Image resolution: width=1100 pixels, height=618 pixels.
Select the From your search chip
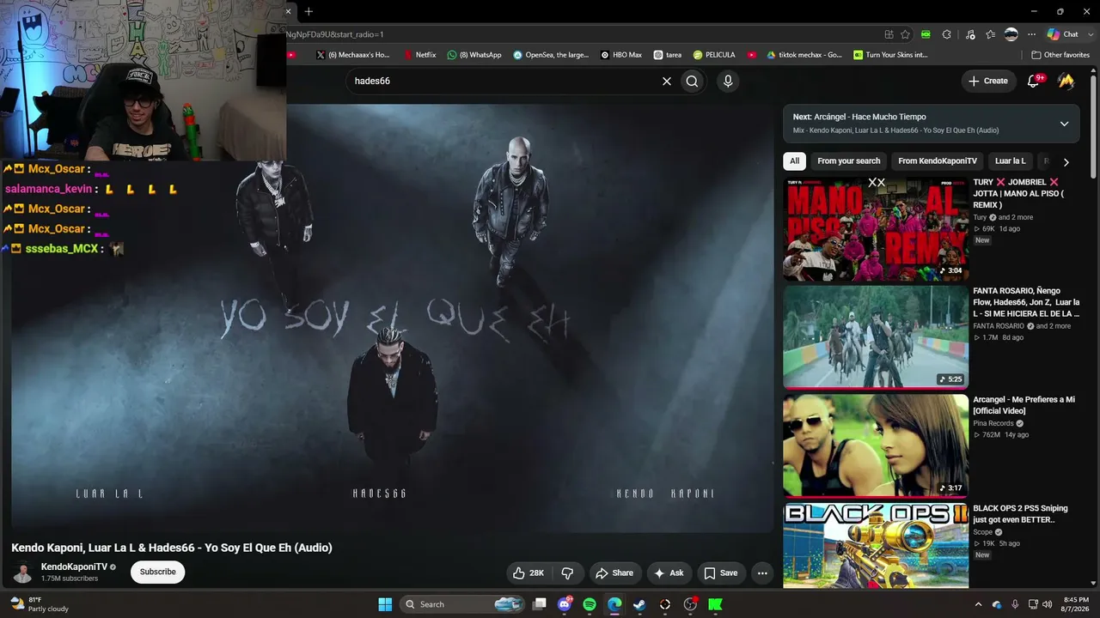[849, 161]
